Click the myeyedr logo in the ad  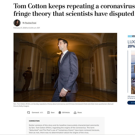131,36
